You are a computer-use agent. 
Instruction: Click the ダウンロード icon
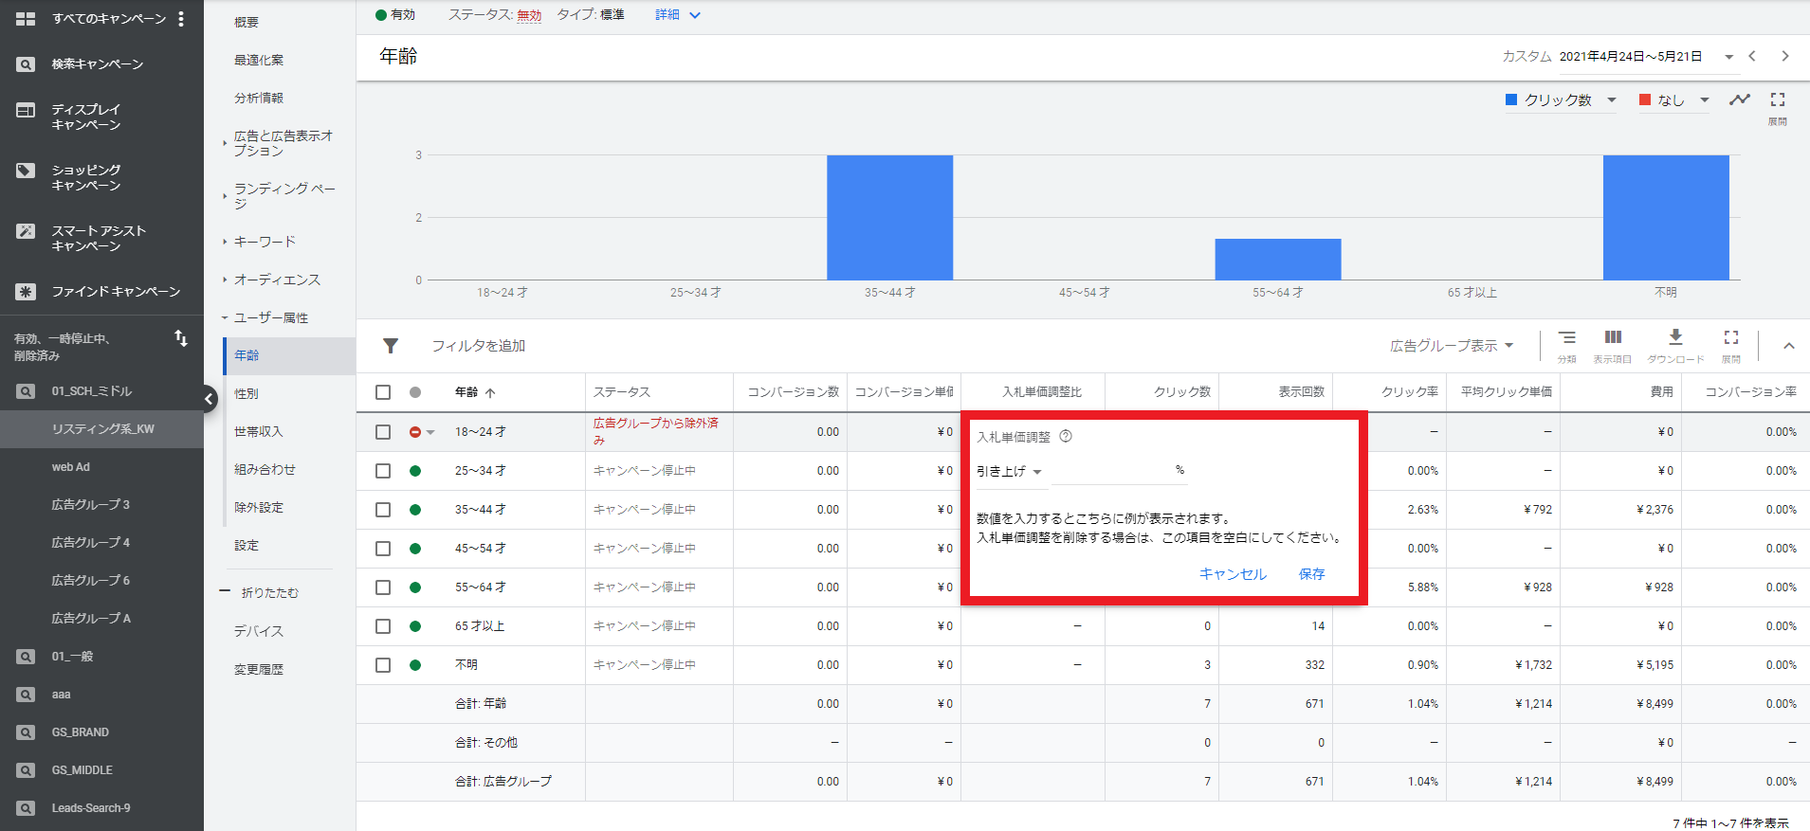(x=1675, y=337)
